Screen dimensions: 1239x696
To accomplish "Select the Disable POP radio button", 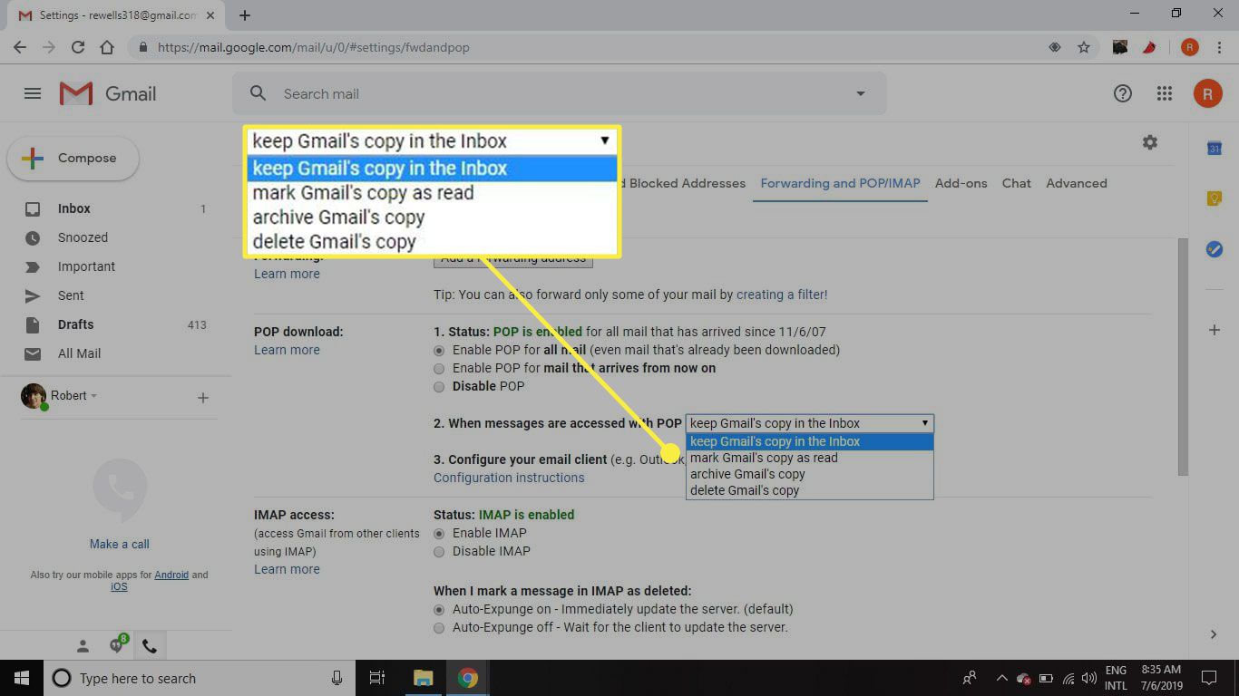I will coord(439,387).
